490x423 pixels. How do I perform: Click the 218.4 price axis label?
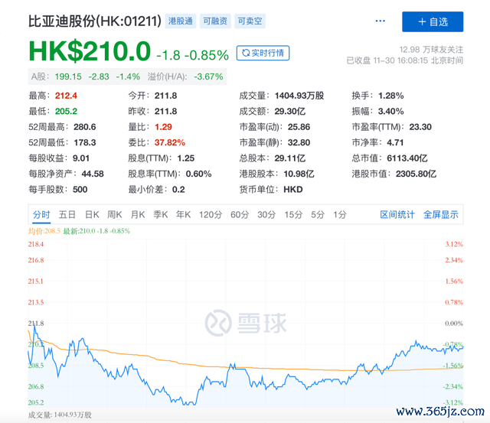(36, 244)
